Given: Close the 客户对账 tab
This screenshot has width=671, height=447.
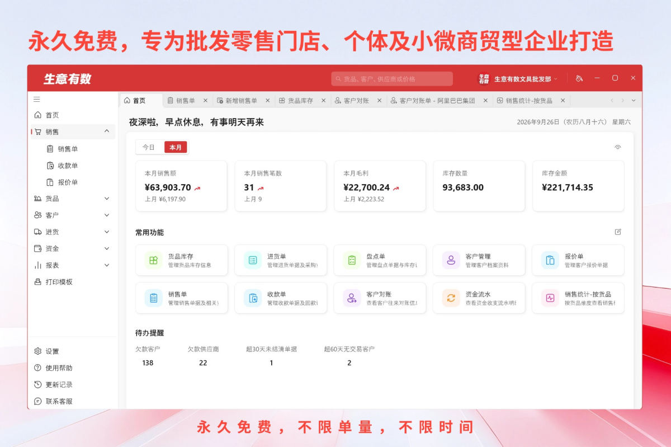Looking at the screenshot, I should (379, 101).
